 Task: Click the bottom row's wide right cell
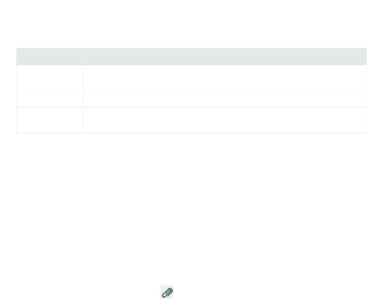click(225, 120)
